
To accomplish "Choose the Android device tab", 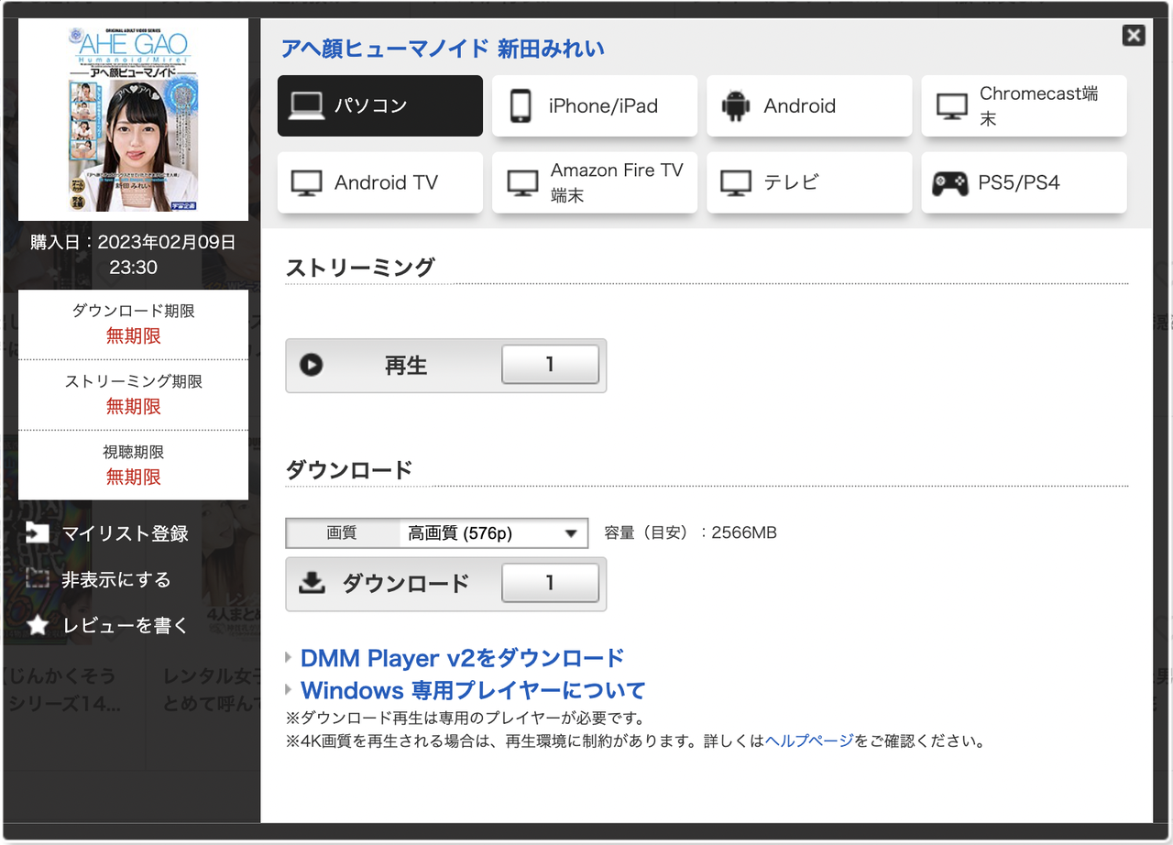I will coord(809,106).
